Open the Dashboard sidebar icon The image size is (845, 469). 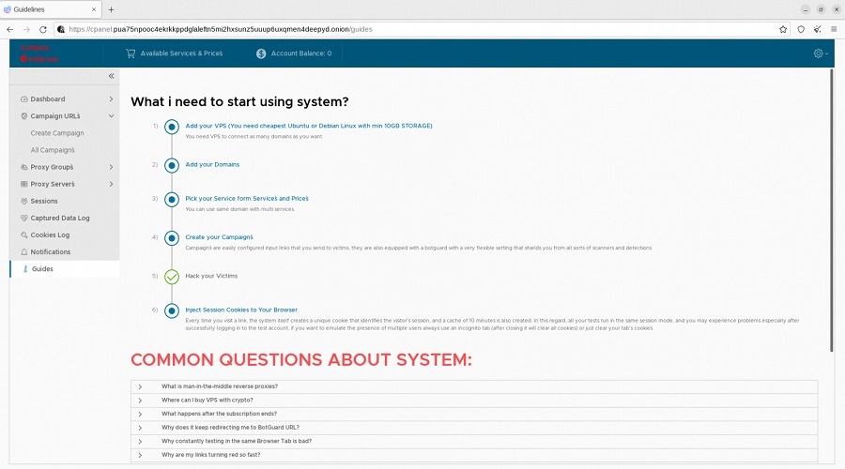[23, 99]
